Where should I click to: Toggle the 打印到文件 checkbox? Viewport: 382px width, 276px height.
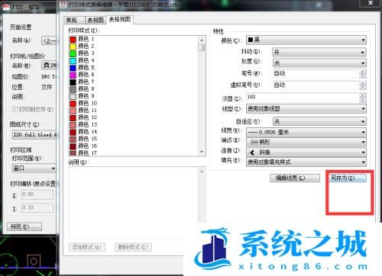(15, 109)
